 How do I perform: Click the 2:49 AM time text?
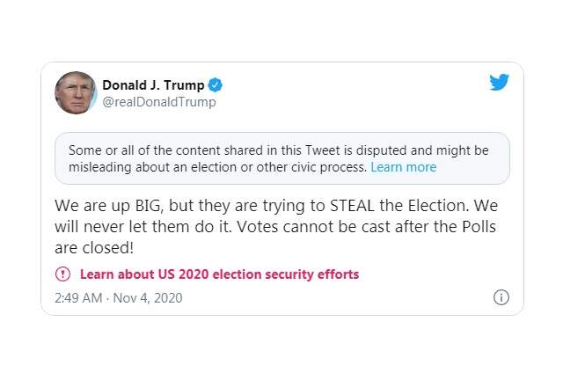pyautogui.click(x=77, y=297)
